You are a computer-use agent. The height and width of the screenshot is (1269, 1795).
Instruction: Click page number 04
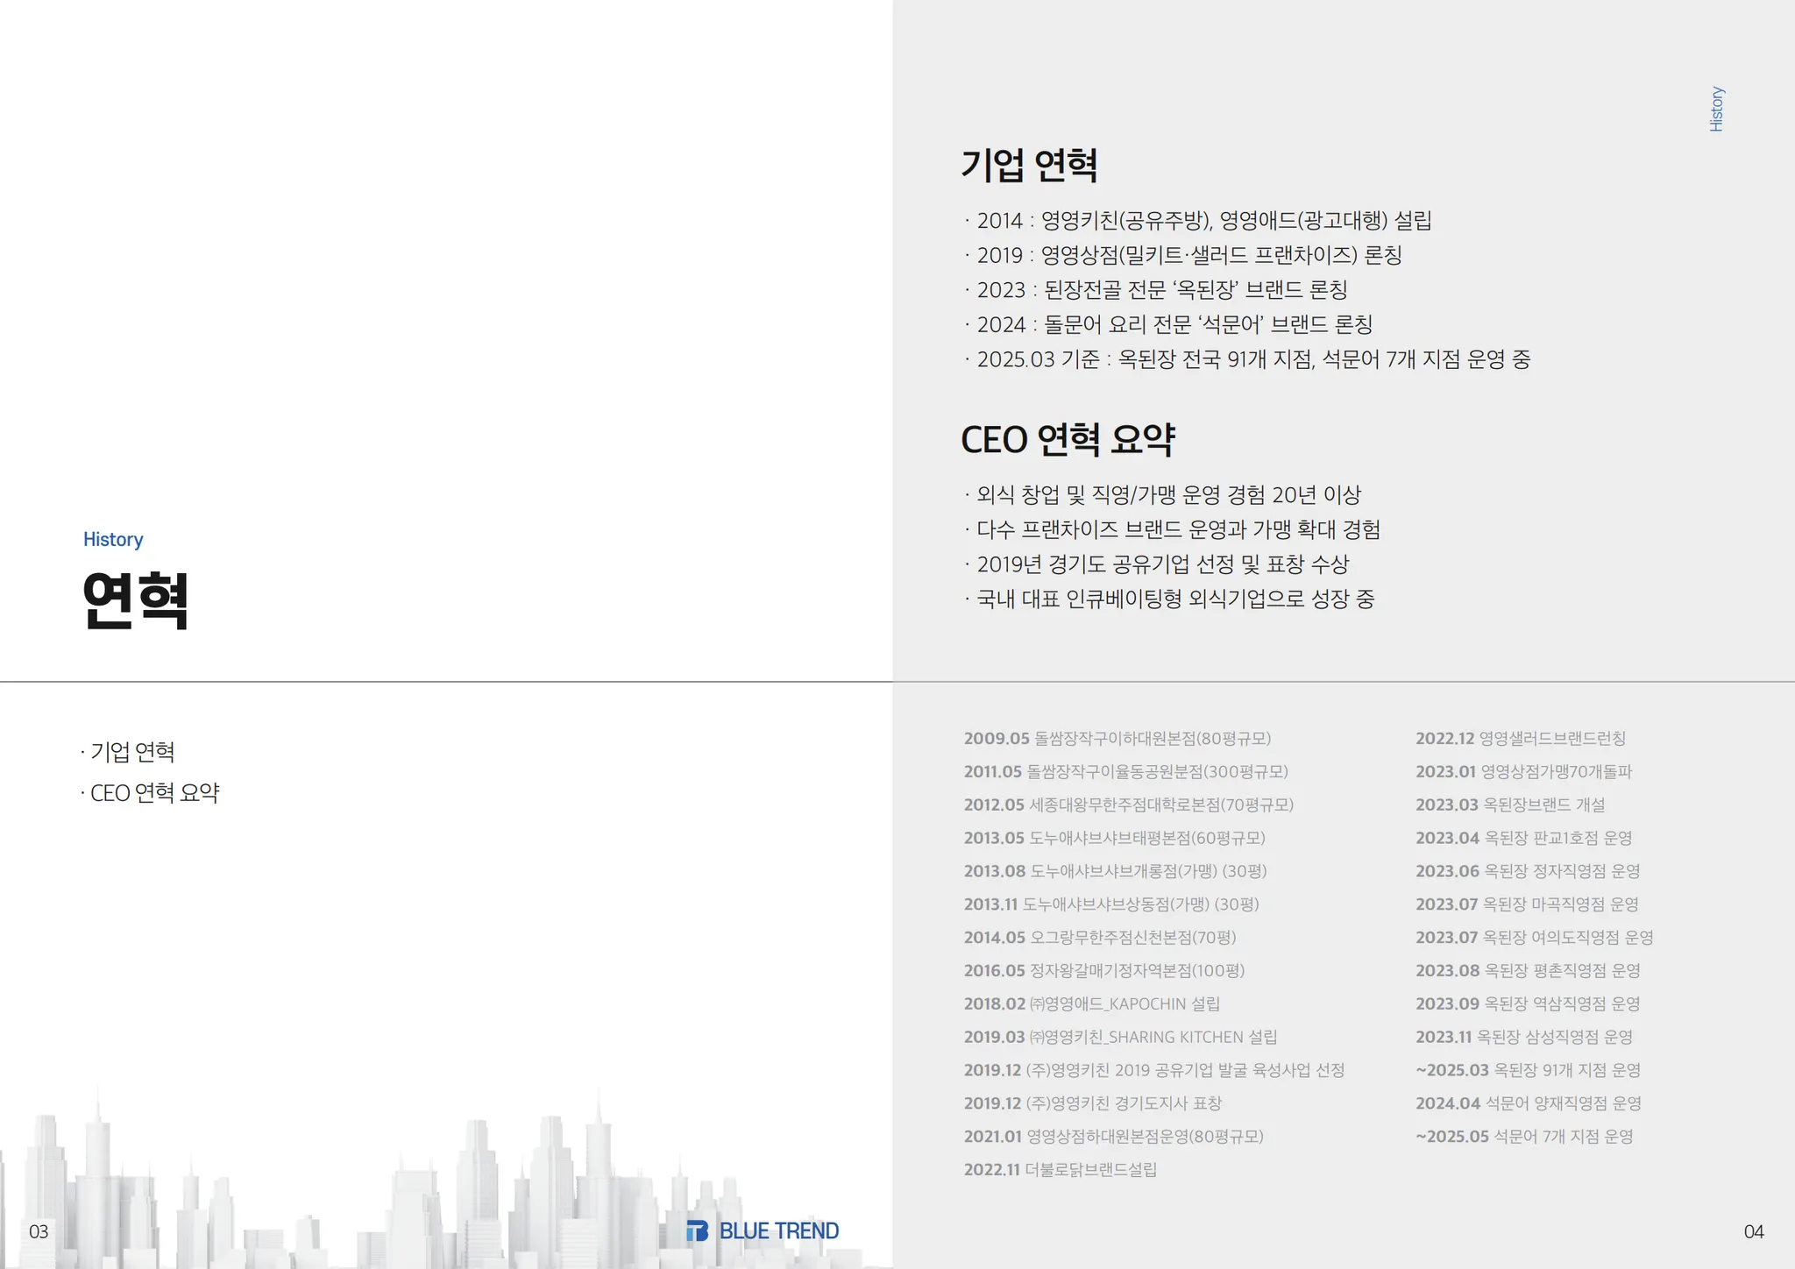(x=1753, y=1232)
